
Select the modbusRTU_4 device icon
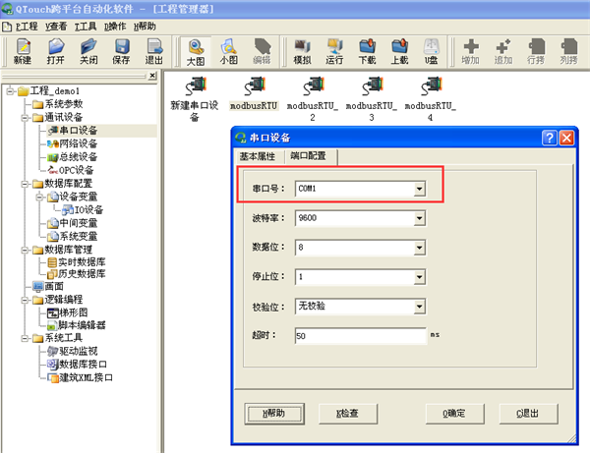click(430, 98)
